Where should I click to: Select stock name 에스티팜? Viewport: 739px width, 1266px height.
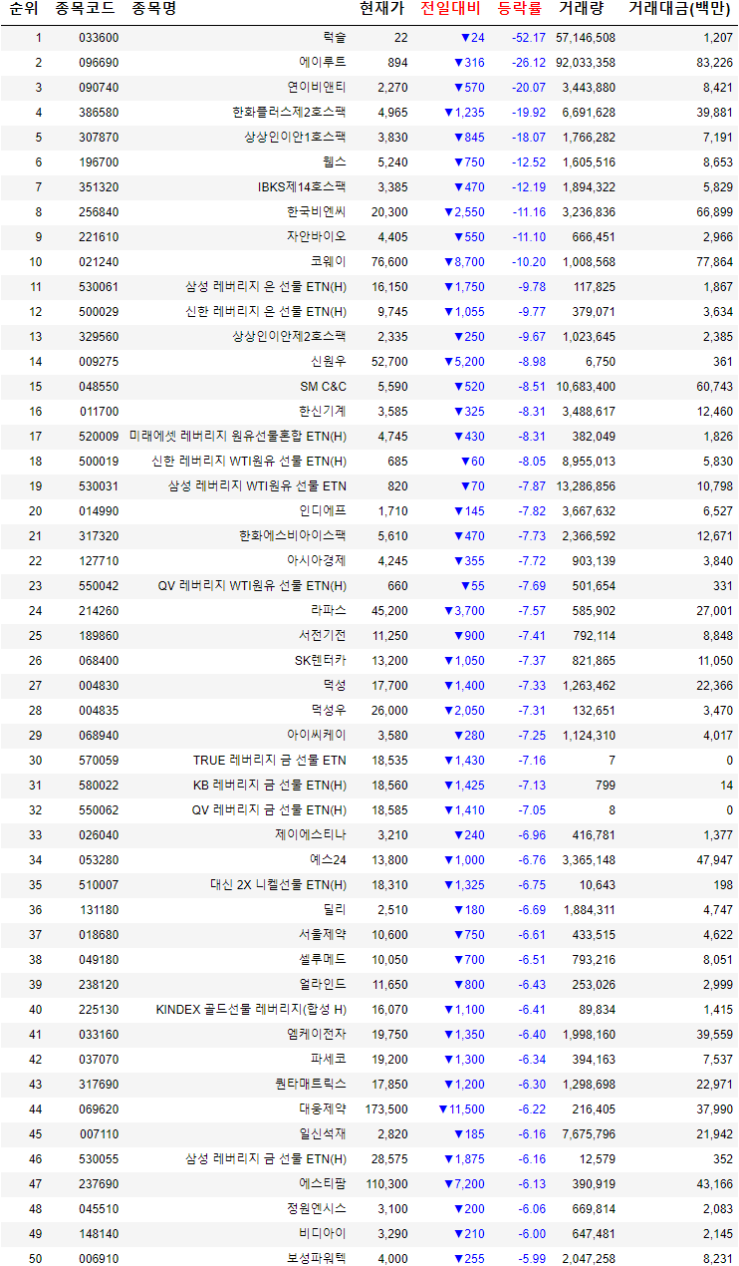[323, 1184]
